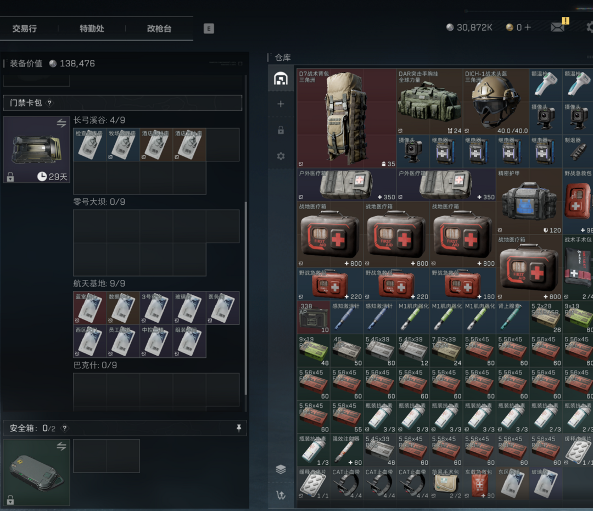The width and height of the screenshot is (593, 511).
Task: Select the 简易手术包 item
Action: (x=446, y=484)
